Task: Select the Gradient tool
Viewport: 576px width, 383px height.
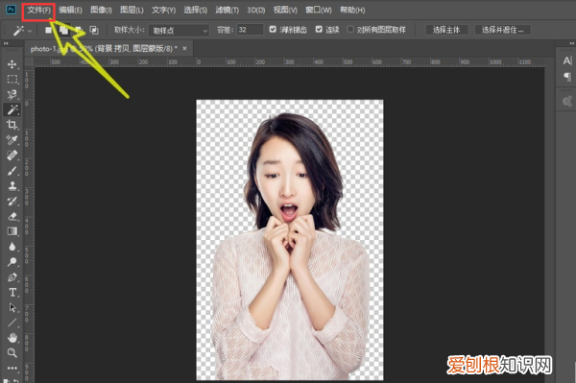Action: click(x=12, y=231)
